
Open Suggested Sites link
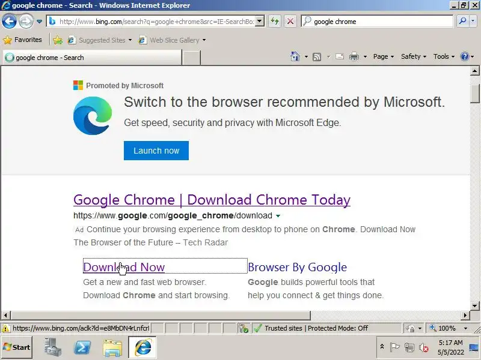100,40
